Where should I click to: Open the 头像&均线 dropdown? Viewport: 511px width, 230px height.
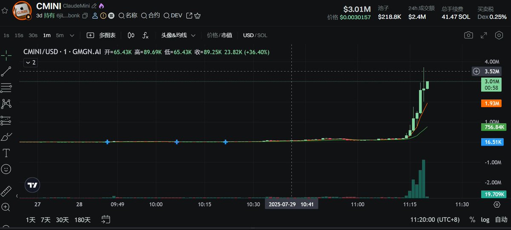[178, 35]
